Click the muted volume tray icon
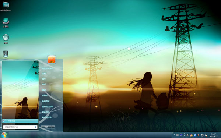Viewport: 221px width, 138px height. coord(206,135)
